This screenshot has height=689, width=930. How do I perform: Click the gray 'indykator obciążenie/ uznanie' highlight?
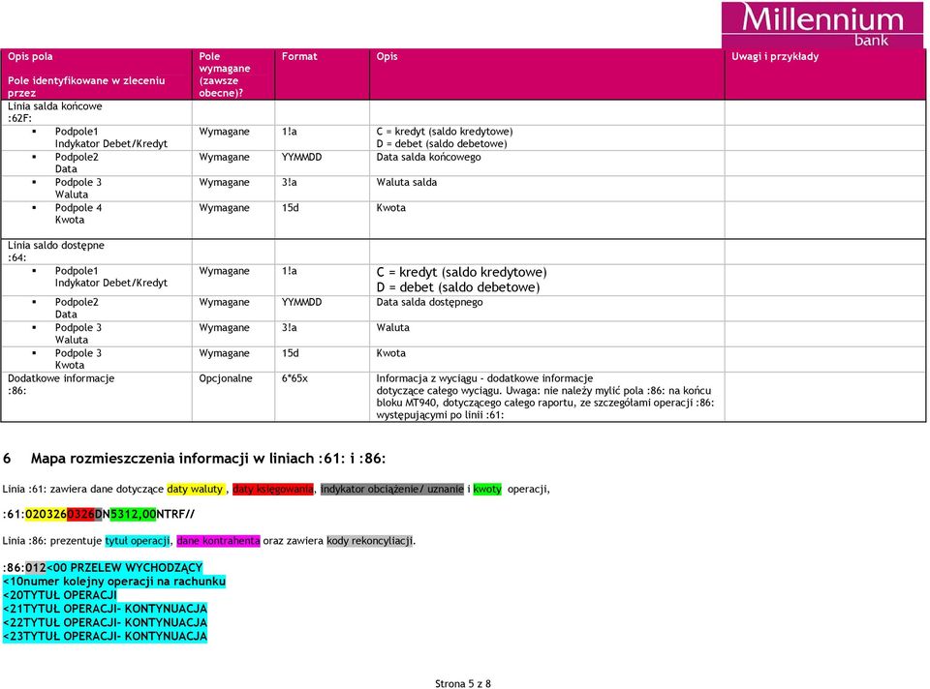click(x=392, y=490)
